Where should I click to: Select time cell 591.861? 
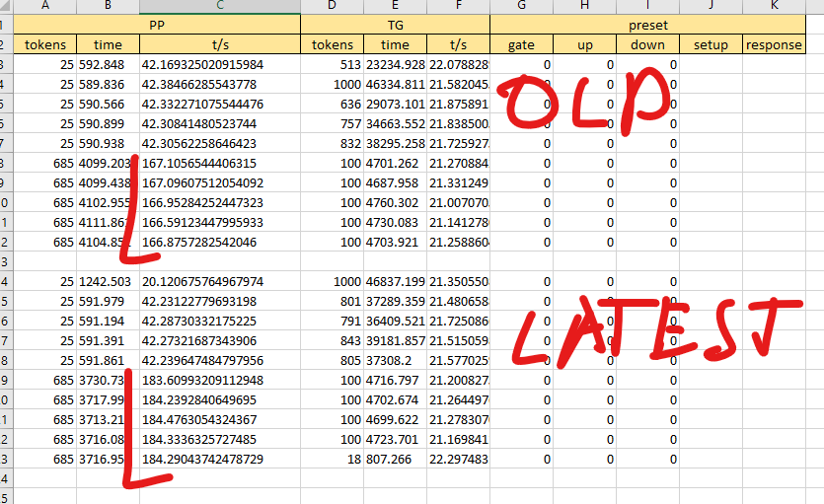point(108,360)
